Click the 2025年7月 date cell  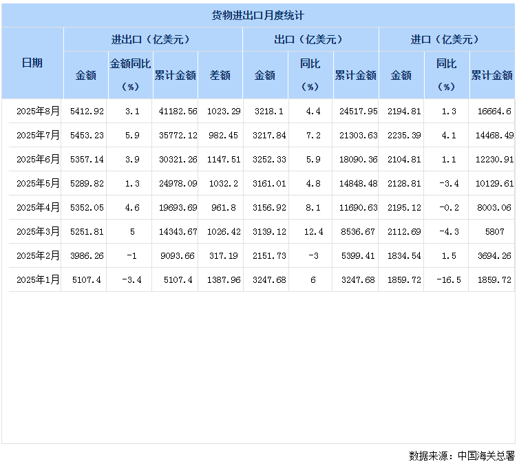[39, 135]
